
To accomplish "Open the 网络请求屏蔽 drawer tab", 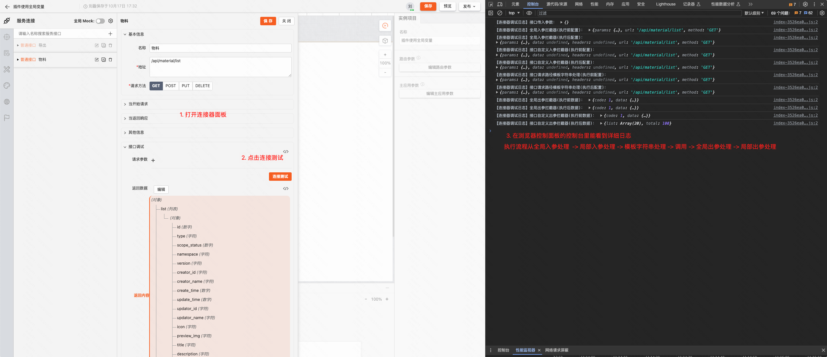I will tap(557, 350).
